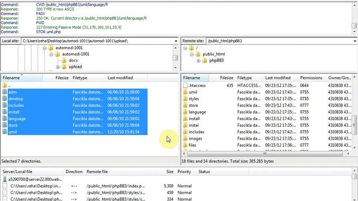Click the 12/20/10 15:41:54 date cell
Image resolution: width=358 pixels, height=201 pixels.
123,132
